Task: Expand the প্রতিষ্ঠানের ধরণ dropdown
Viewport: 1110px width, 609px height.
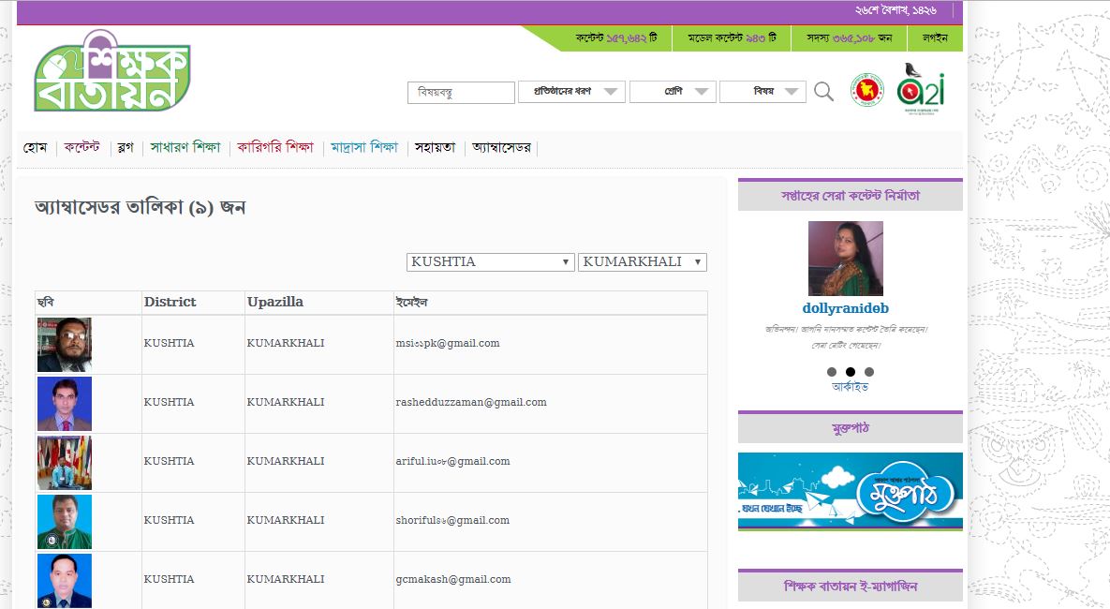Action: pos(571,92)
